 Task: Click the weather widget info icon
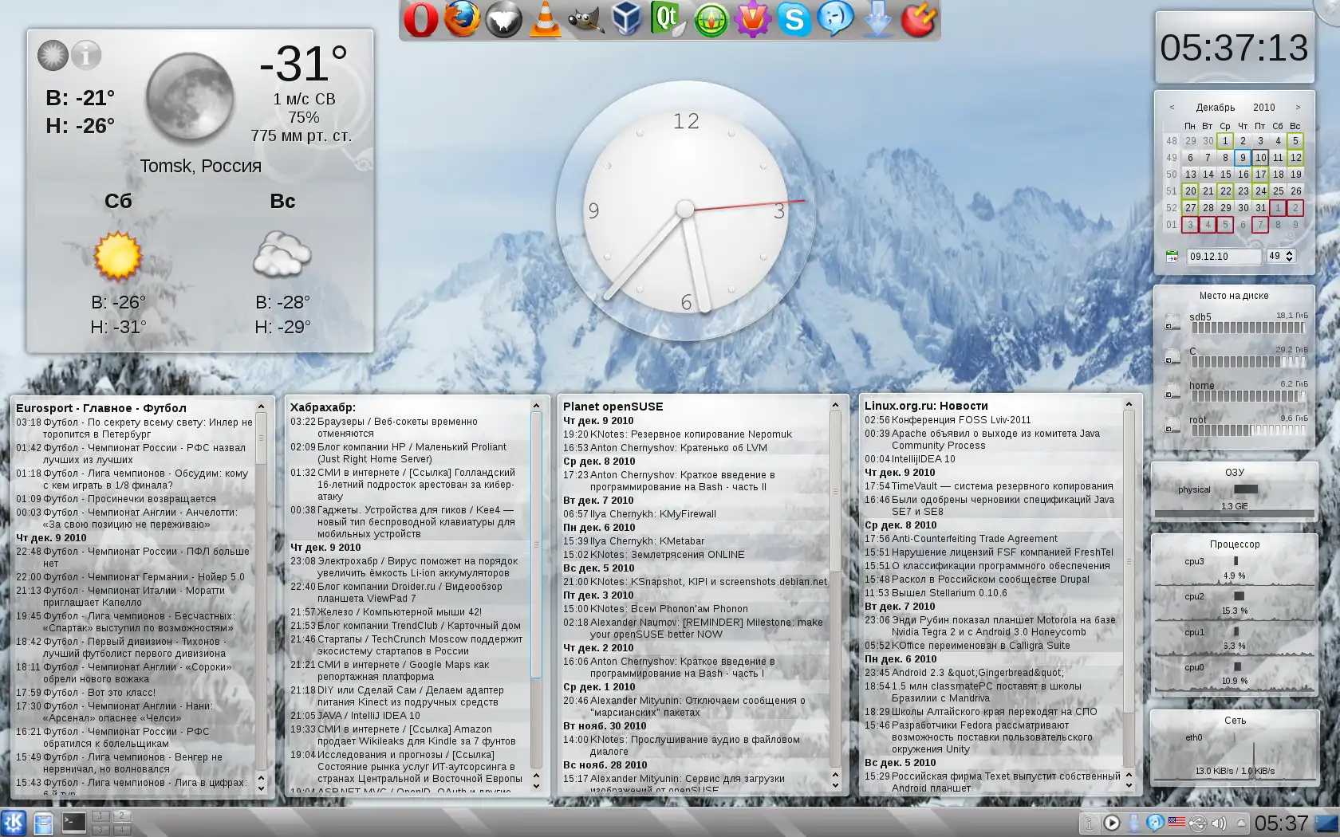[x=86, y=55]
